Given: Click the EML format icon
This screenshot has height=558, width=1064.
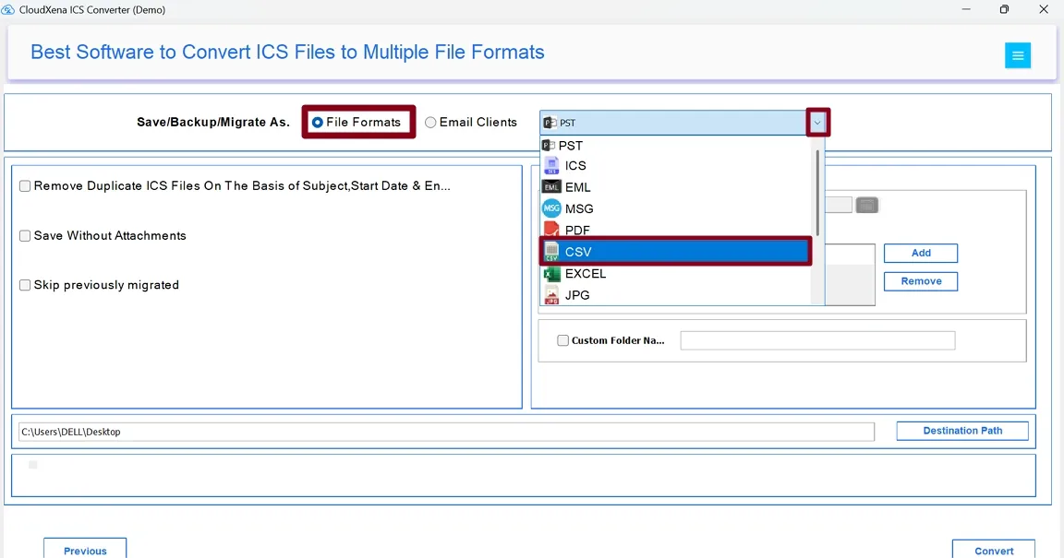Looking at the screenshot, I should (551, 187).
